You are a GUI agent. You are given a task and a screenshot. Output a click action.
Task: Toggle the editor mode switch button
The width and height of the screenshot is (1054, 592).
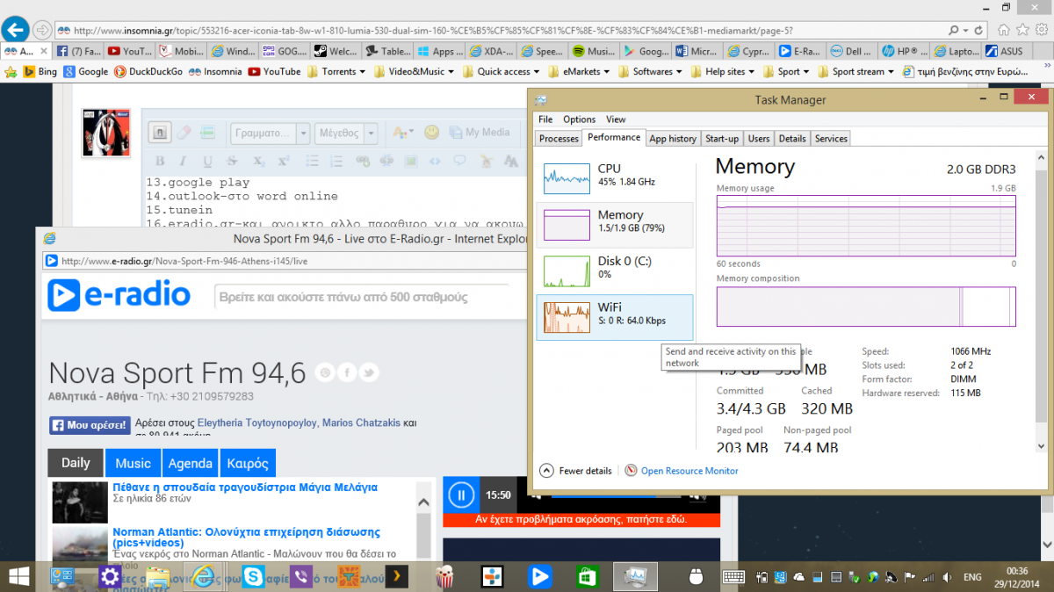(x=159, y=133)
